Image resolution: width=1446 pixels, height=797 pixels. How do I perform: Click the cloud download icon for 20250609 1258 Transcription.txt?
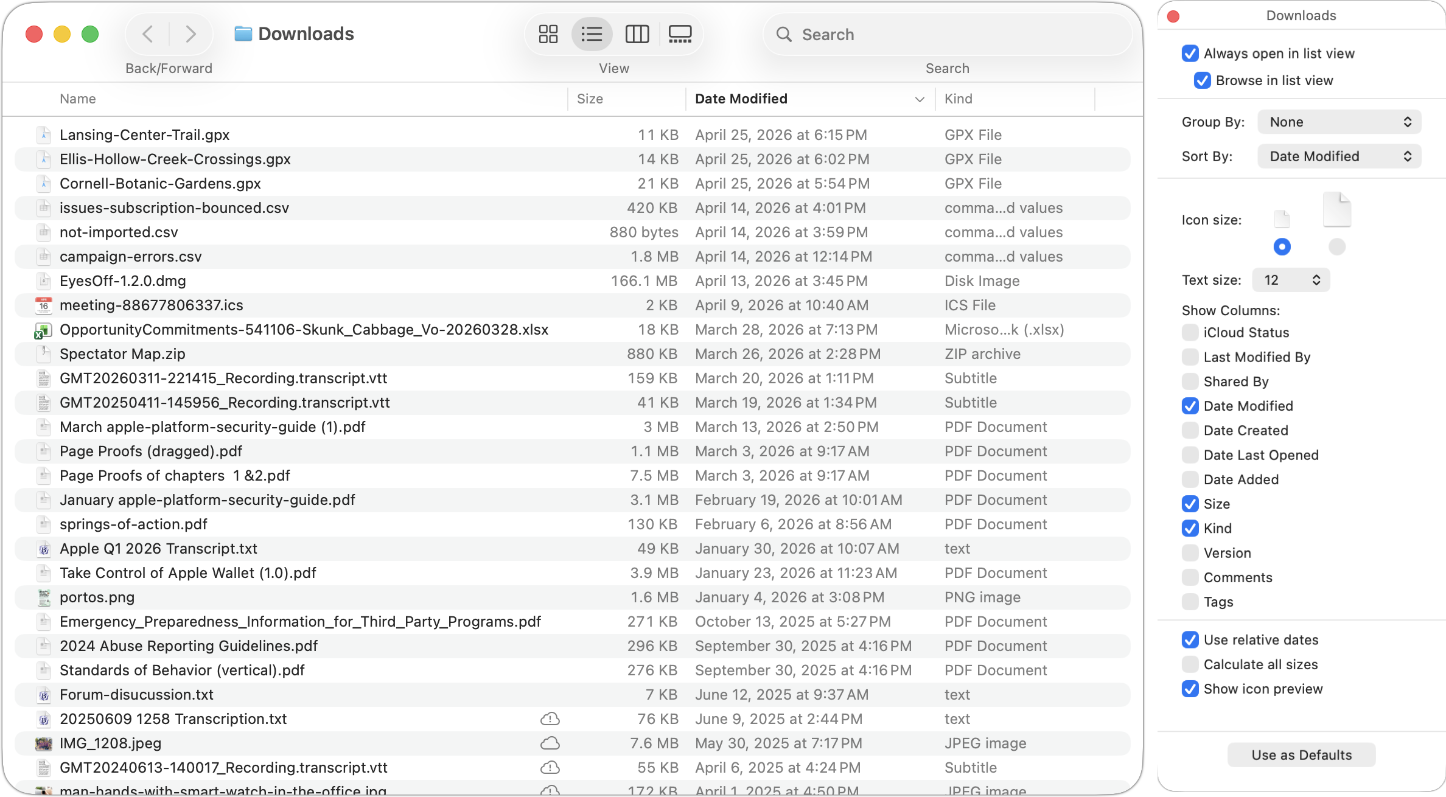click(550, 719)
